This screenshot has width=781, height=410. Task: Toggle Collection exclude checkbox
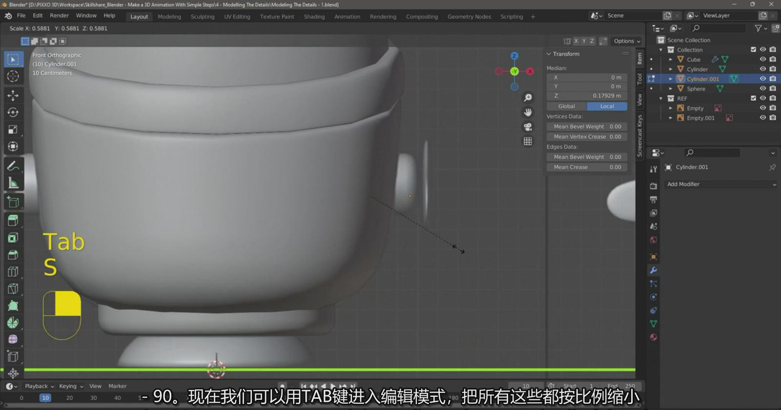coord(753,50)
